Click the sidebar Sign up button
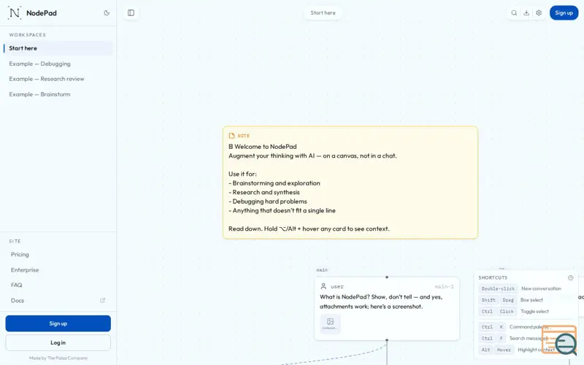 tap(58, 323)
